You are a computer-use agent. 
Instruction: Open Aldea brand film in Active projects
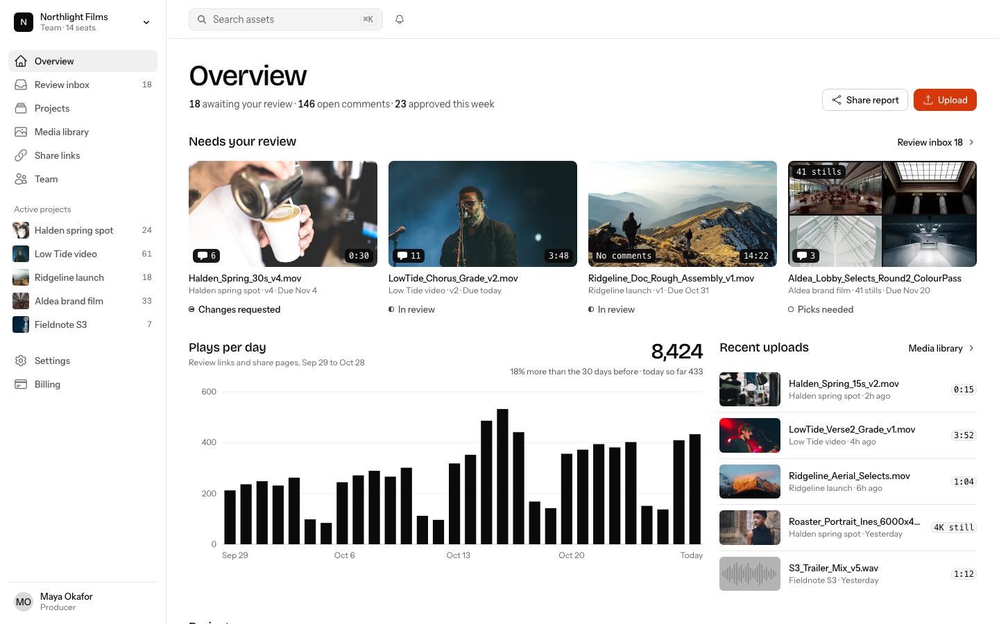coord(83,301)
